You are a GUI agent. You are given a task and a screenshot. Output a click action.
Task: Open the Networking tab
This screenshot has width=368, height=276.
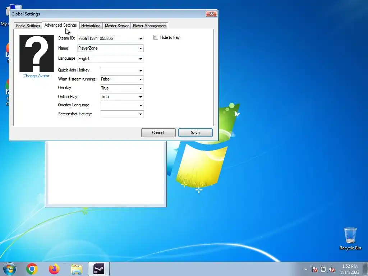click(x=91, y=26)
